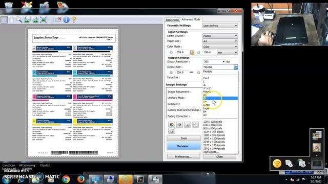Click the remove cropping frame icon
Viewport: 328px width, 184px height.
point(58,19)
